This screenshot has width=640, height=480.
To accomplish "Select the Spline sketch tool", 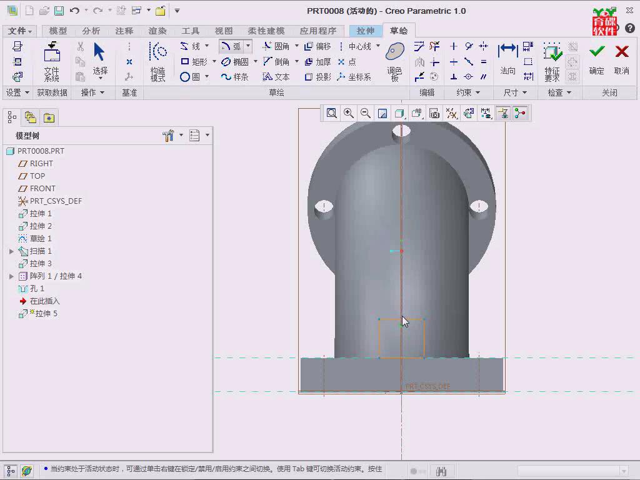I will [235, 77].
